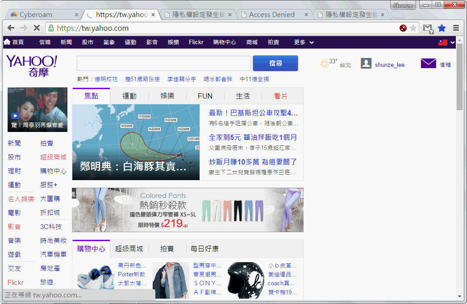Screen dimensions: 467x304
Task: Open the 超級商城 sidebar link
Action: point(53,157)
